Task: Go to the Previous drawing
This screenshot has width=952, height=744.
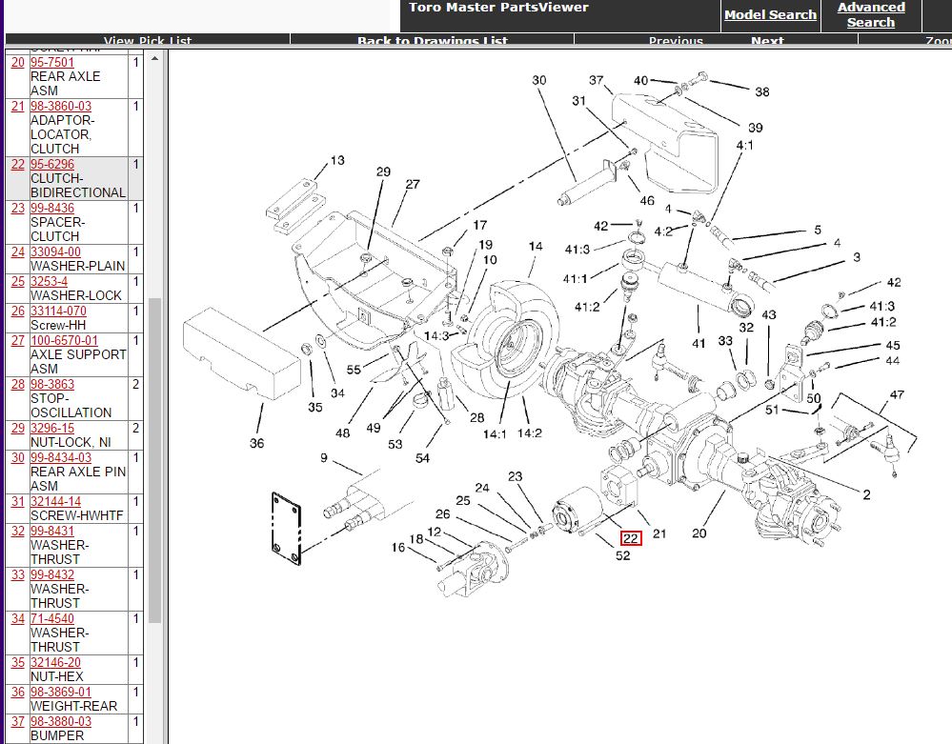Action: tap(675, 41)
